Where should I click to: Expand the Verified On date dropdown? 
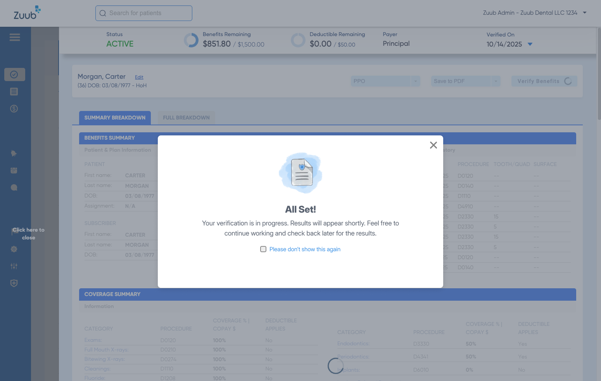click(530, 44)
